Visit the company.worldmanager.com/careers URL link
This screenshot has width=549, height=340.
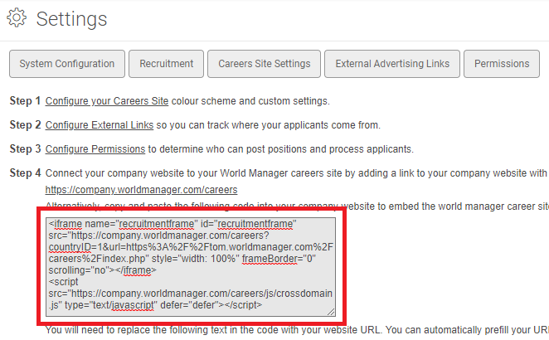point(141,190)
